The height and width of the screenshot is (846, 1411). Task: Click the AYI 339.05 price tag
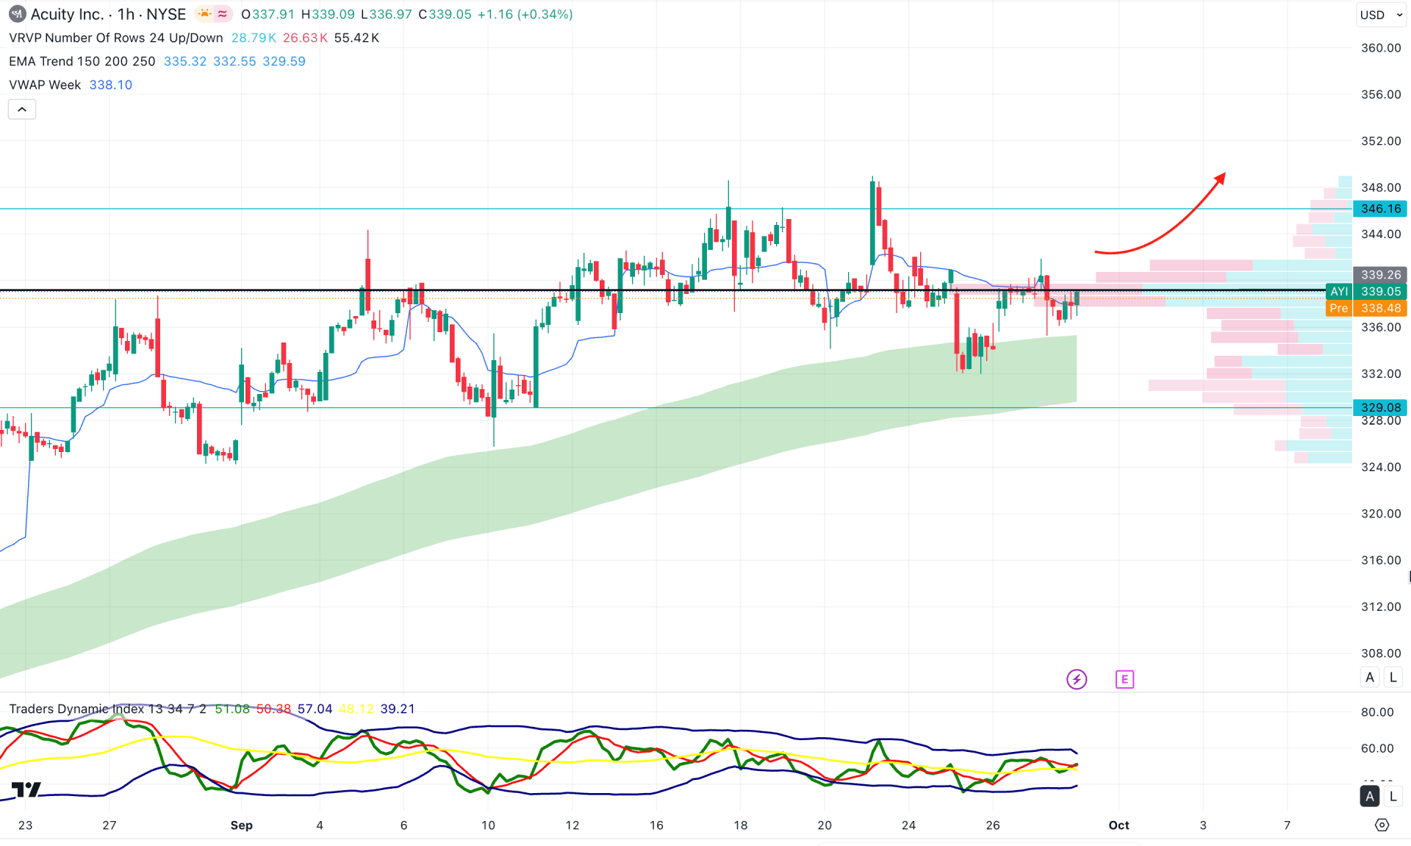(x=1367, y=292)
